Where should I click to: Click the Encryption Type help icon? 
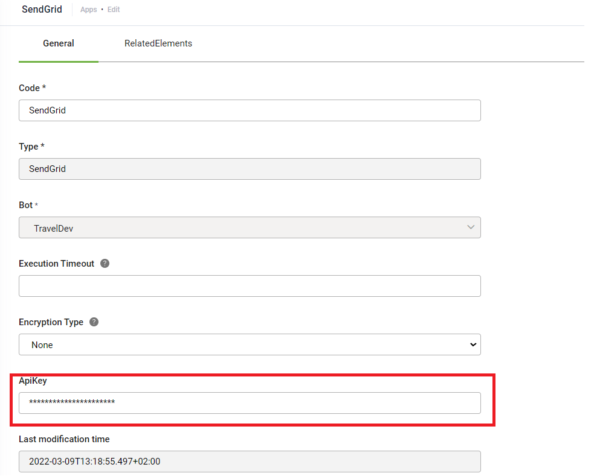[x=94, y=322]
